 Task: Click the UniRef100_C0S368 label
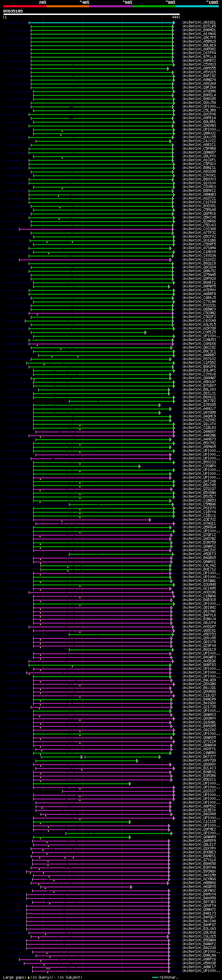pyautogui.click(x=199, y=229)
